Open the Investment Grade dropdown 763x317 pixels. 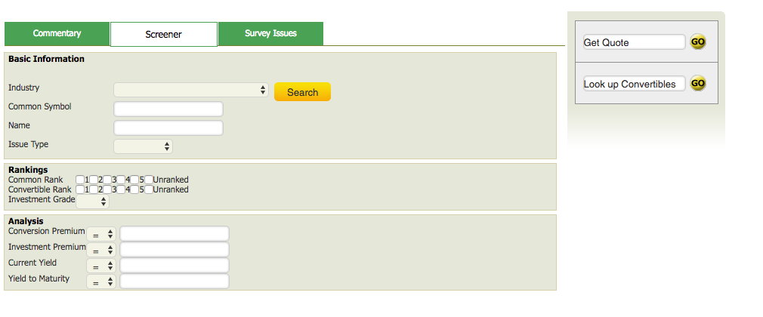coord(93,202)
